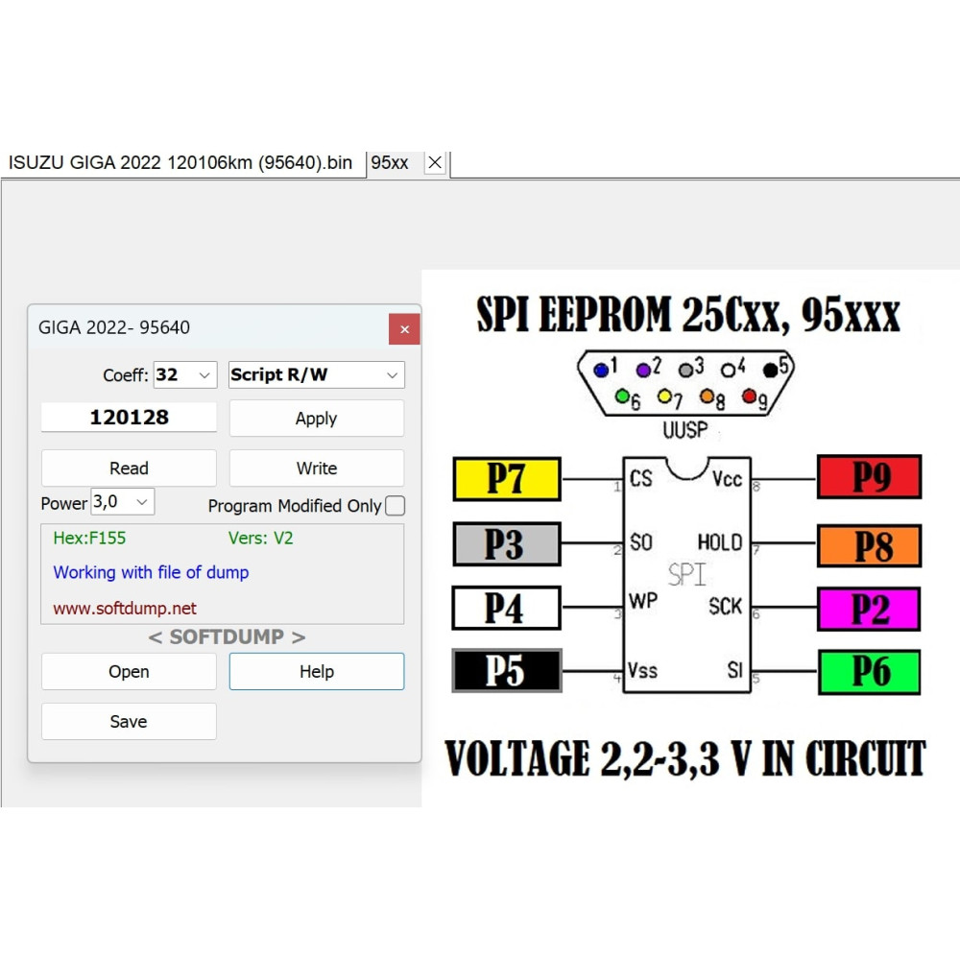Screen dimensions: 960x960
Task: Click green pin 6 on UUSP connector
Action: [x=622, y=396]
